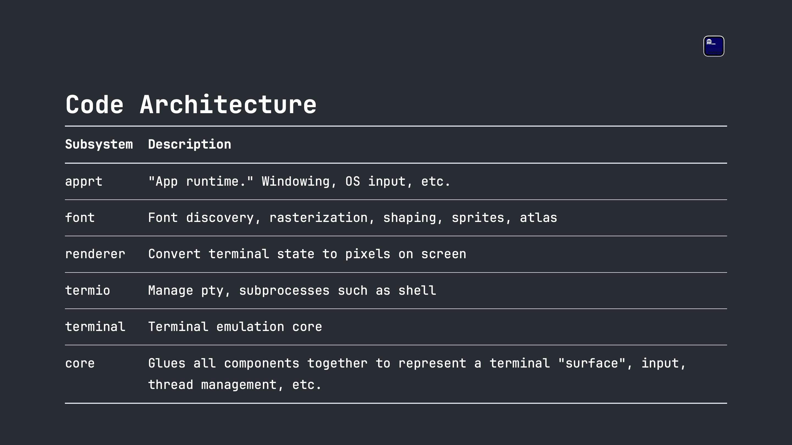Click the Manage pty, subprocesses description
The width and height of the screenshot is (792, 445).
click(x=292, y=291)
